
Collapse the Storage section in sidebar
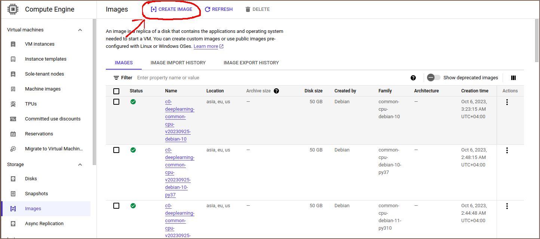pyautogui.click(x=80, y=165)
